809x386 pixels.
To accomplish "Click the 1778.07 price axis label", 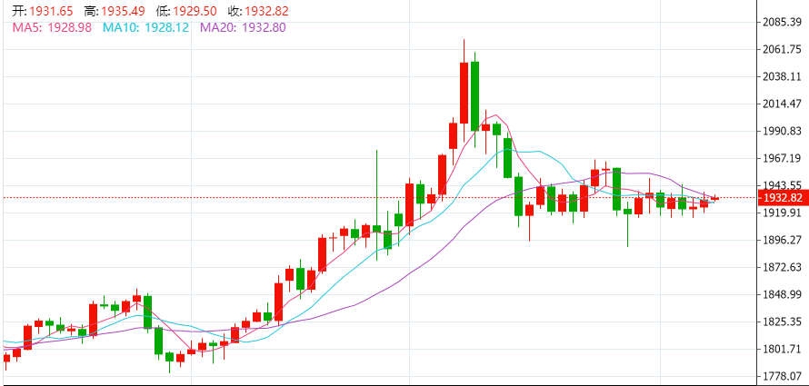I will (x=783, y=376).
